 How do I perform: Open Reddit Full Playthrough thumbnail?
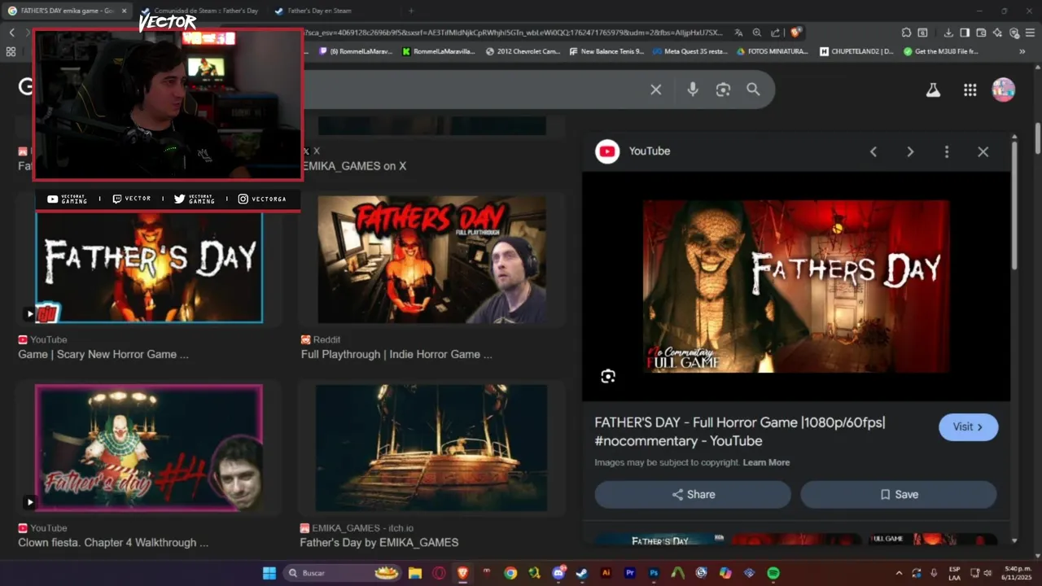431,260
